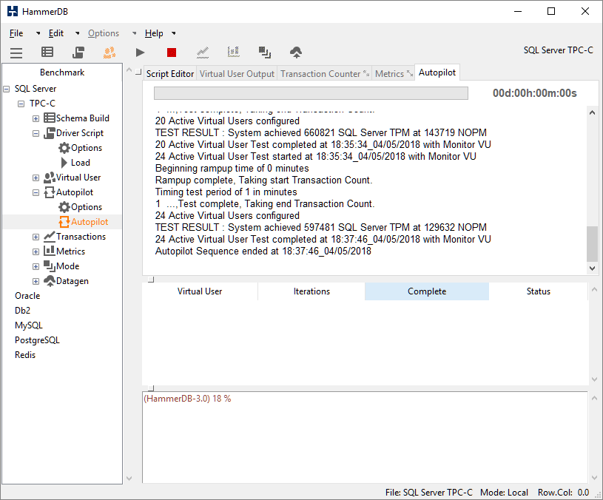This screenshot has height=500, width=603.
Task: Click the Metrics tree icon
Action: 50,251
